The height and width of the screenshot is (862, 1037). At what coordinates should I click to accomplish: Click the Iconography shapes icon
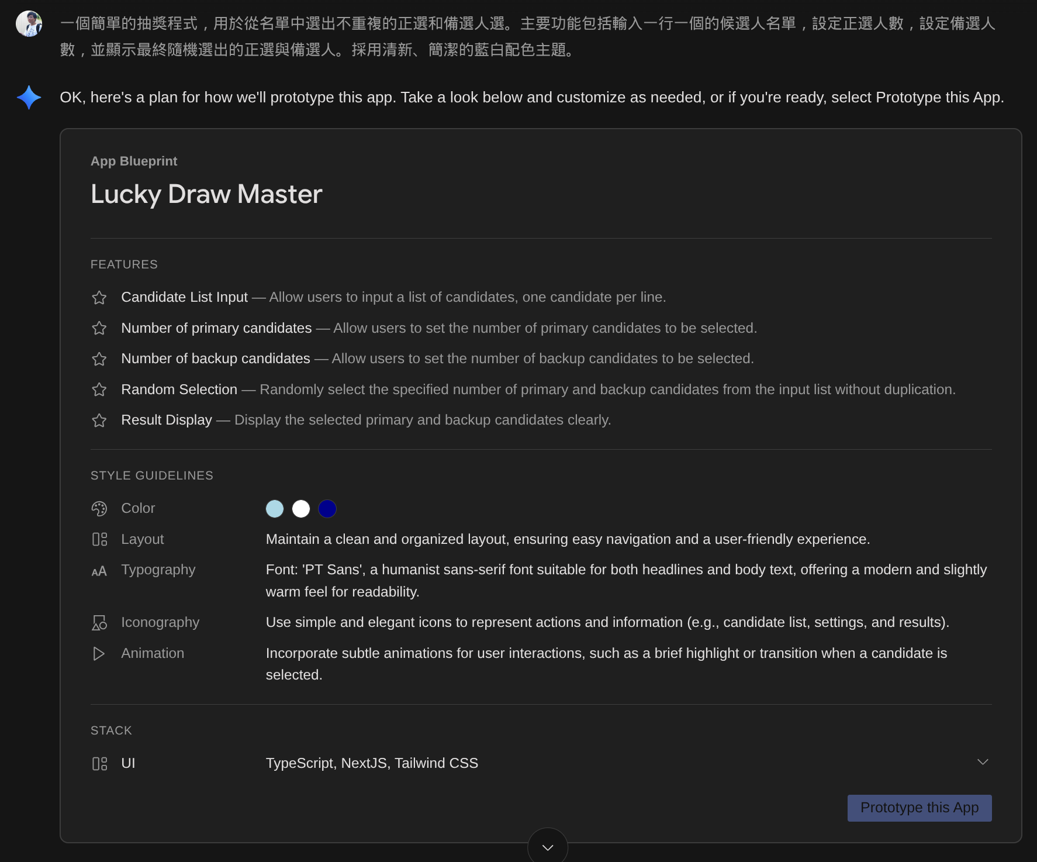[99, 623]
